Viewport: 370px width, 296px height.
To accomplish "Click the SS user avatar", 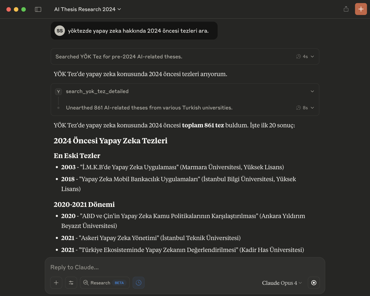I will coord(60,31).
